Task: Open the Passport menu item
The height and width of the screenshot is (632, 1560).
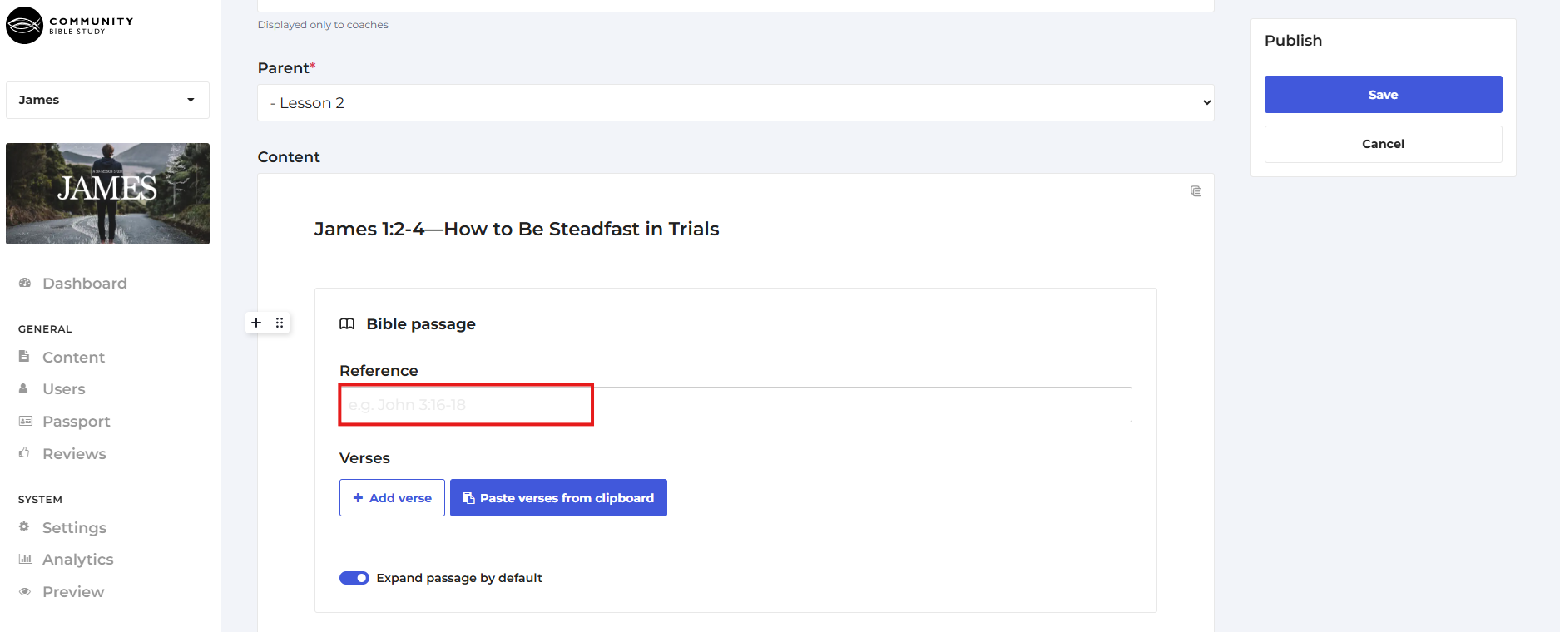Action: click(76, 422)
